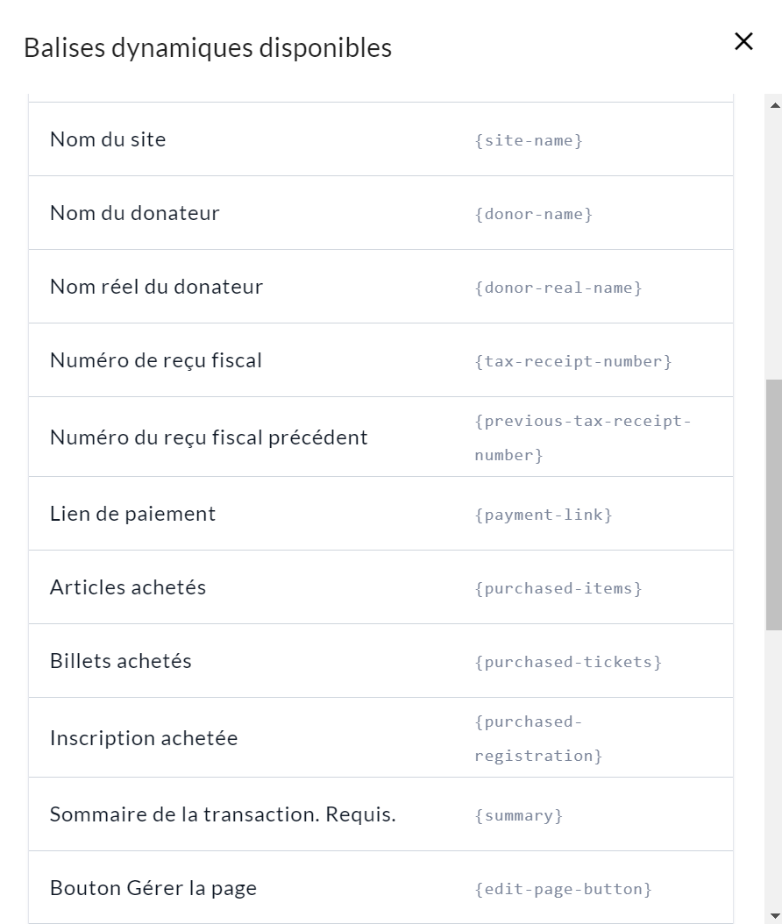Click the {purchased-tickets} tag
Image resolution: width=782 pixels, height=924 pixels.
568,662
